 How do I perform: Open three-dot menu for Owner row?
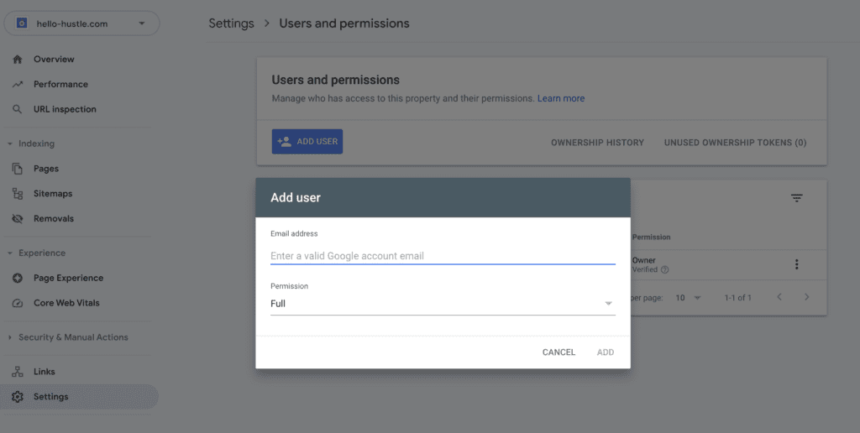[x=796, y=264]
